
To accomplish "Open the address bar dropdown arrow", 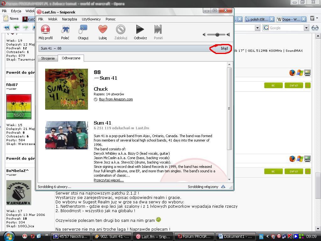I will (257, 28).
